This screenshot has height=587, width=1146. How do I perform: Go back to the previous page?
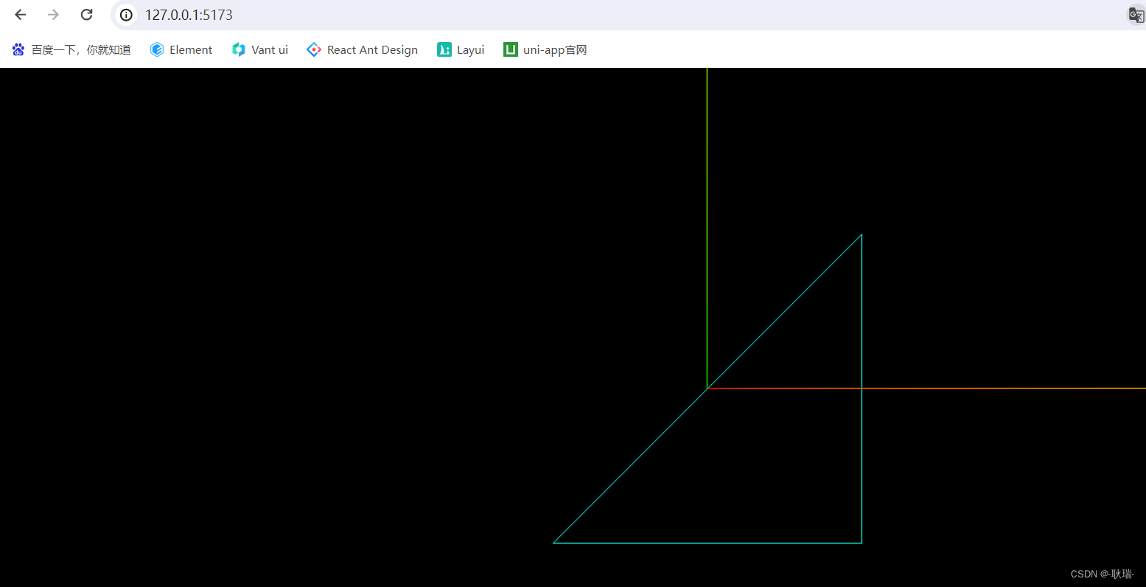(21, 15)
